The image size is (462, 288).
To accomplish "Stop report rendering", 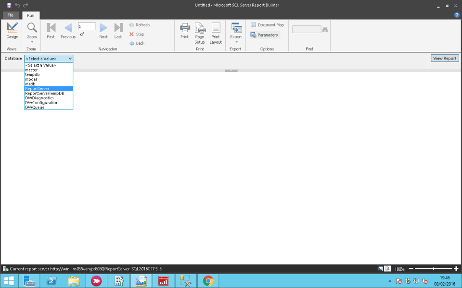I will 137,34.
